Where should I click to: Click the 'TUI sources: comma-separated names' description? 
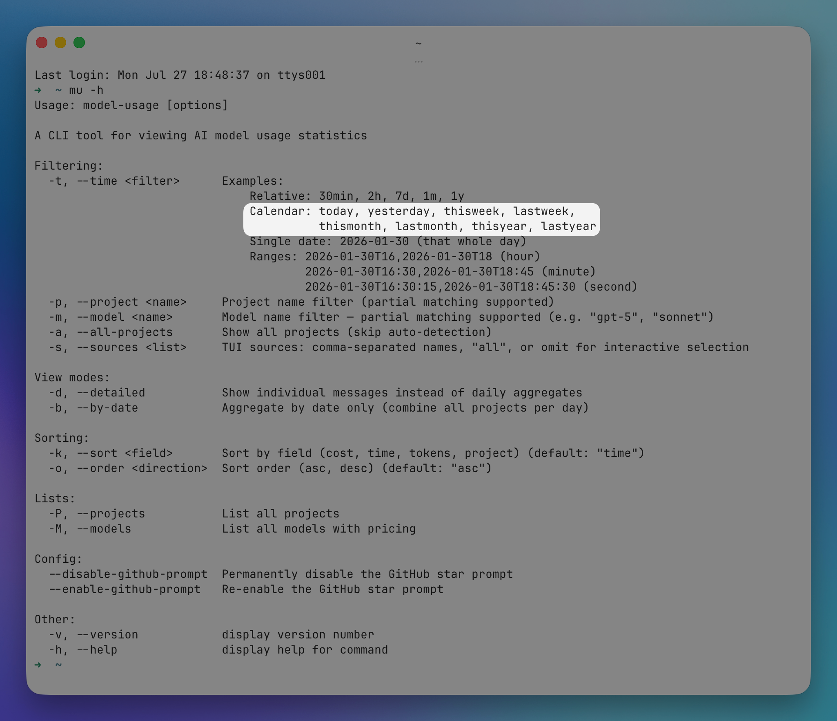pos(485,347)
